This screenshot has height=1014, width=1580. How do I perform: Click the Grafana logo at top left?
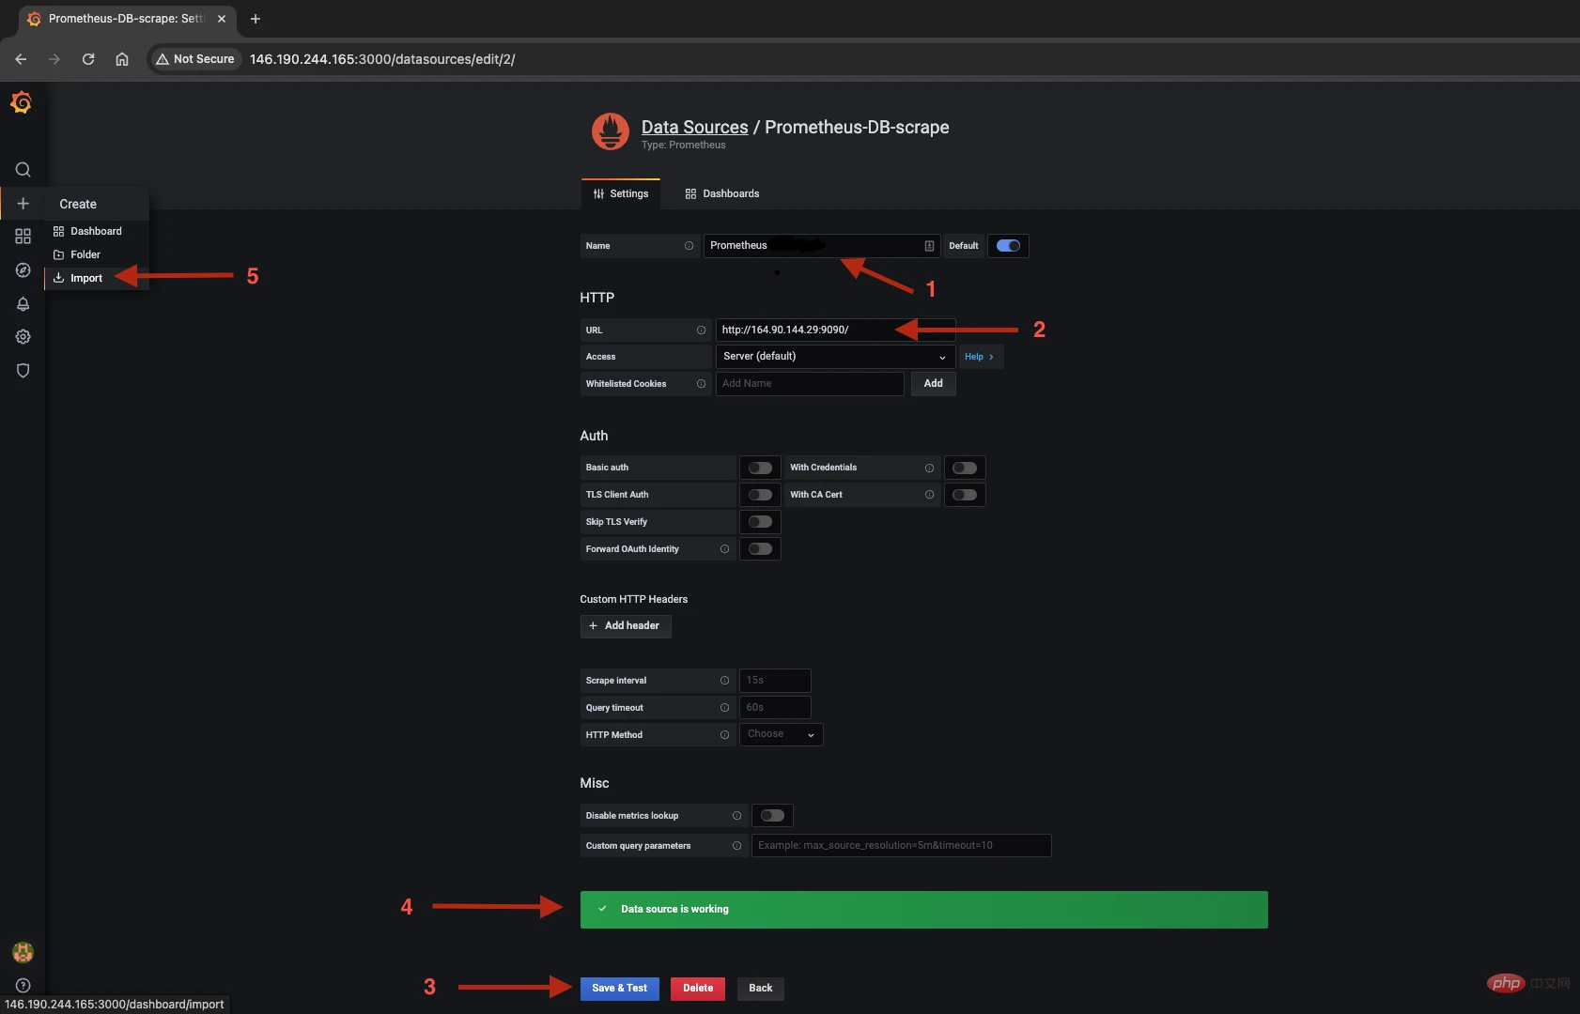pos(23,102)
